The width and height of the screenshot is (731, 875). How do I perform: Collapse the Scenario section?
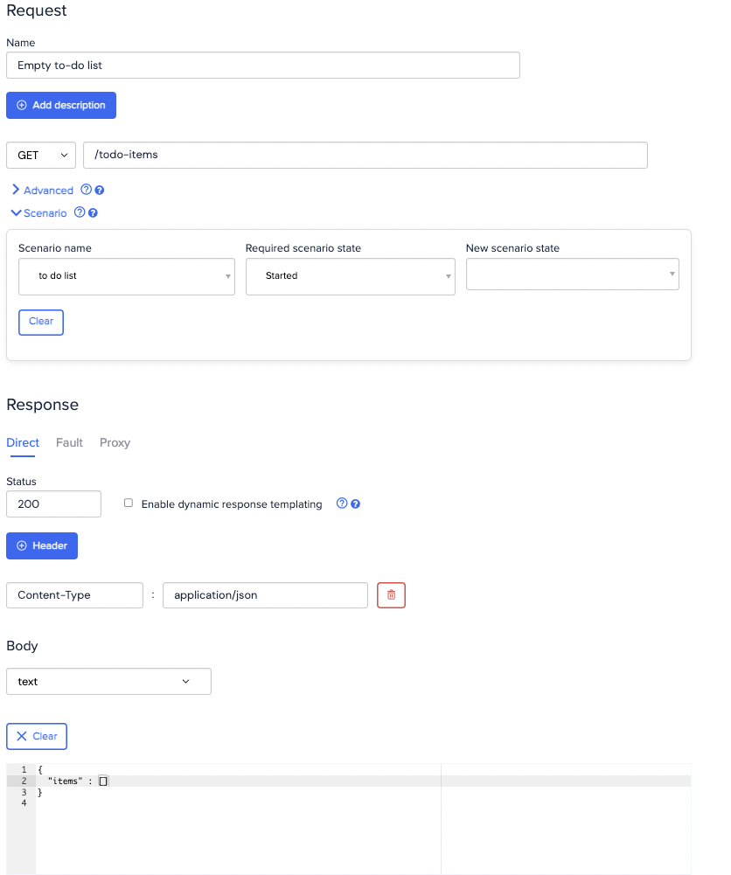pyautogui.click(x=39, y=213)
